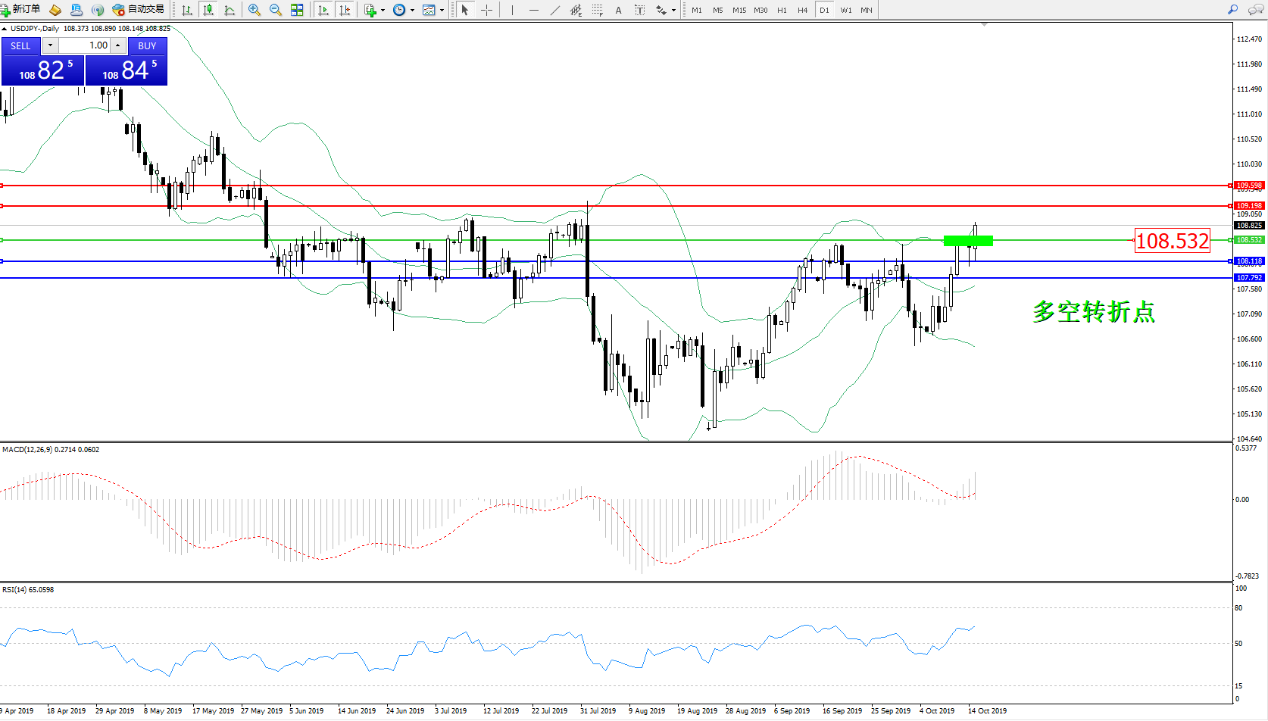Image resolution: width=1268 pixels, height=721 pixels.
Task: Open the search magnifier at top right
Action: pos(1232,10)
